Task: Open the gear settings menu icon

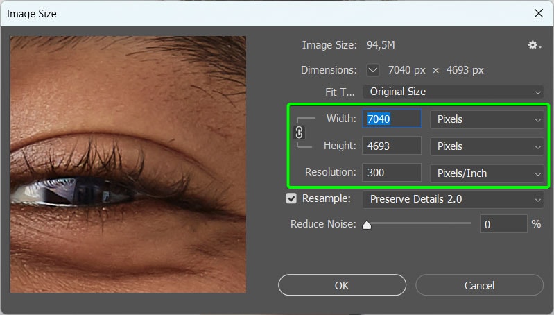Action: pos(534,45)
